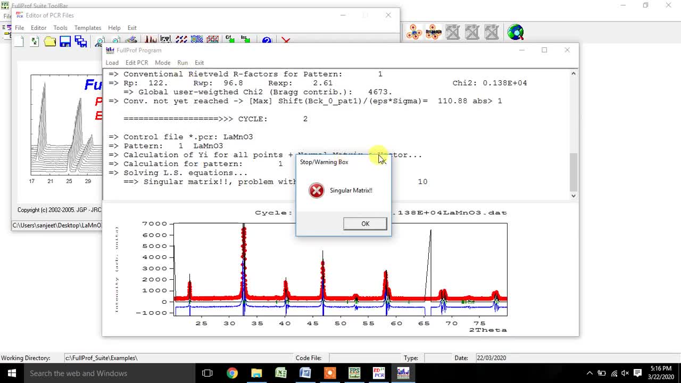Screen dimensions: 681x383
Task: Open Editor menu in PCR Files editor
Action: [x=38, y=28]
